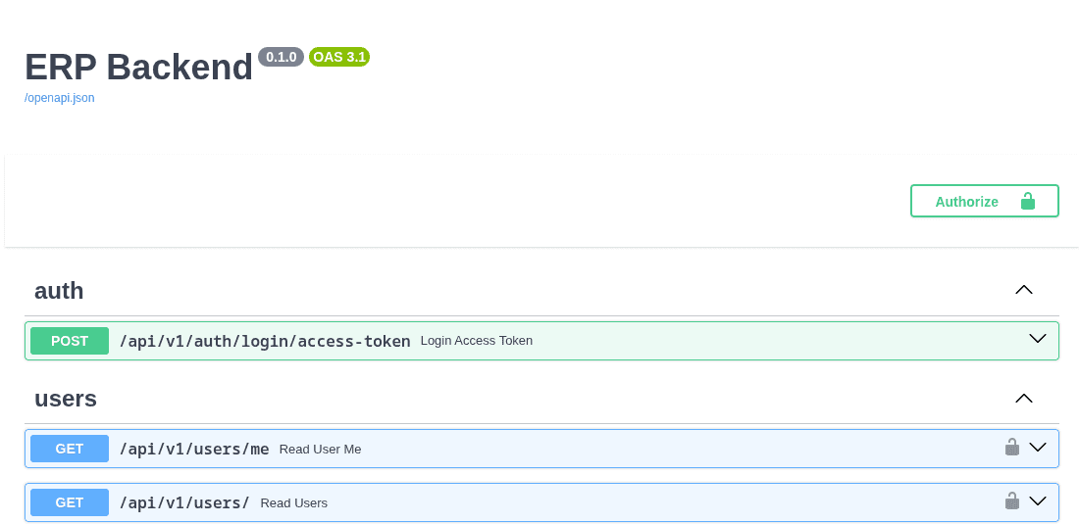Click the green POST method badge
The image size is (1079, 524).
point(70,341)
